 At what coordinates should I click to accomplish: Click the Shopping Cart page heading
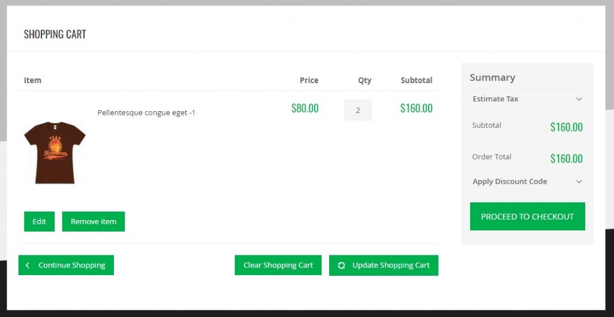(x=55, y=34)
